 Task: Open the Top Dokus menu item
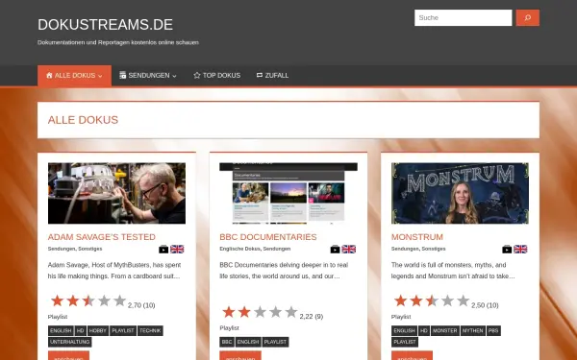[216, 75]
